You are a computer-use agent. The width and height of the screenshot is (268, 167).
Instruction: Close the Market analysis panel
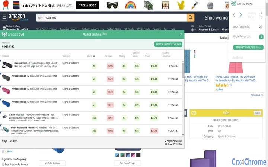tap(181, 35)
